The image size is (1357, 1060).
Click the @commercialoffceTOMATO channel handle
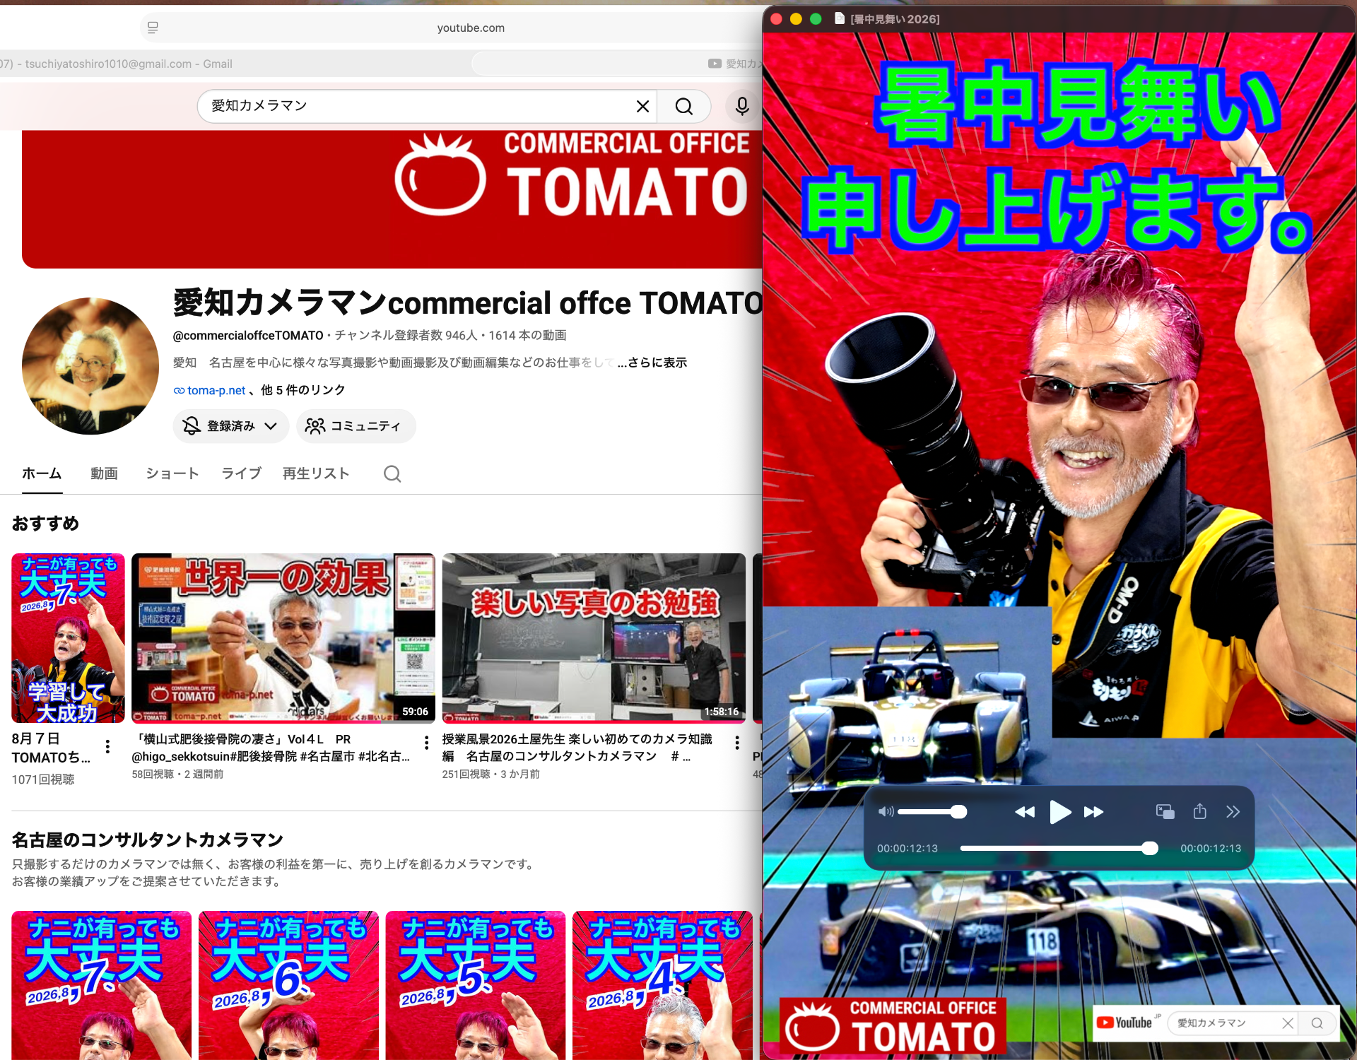click(248, 335)
